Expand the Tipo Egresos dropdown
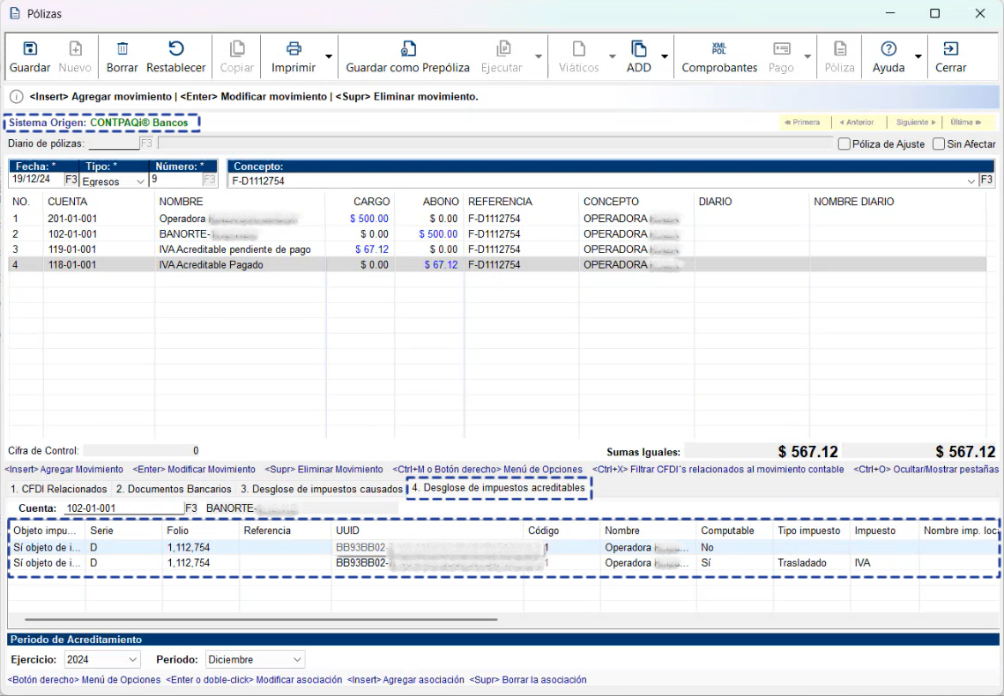The height and width of the screenshot is (696, 1004). (x=139, y=181)
